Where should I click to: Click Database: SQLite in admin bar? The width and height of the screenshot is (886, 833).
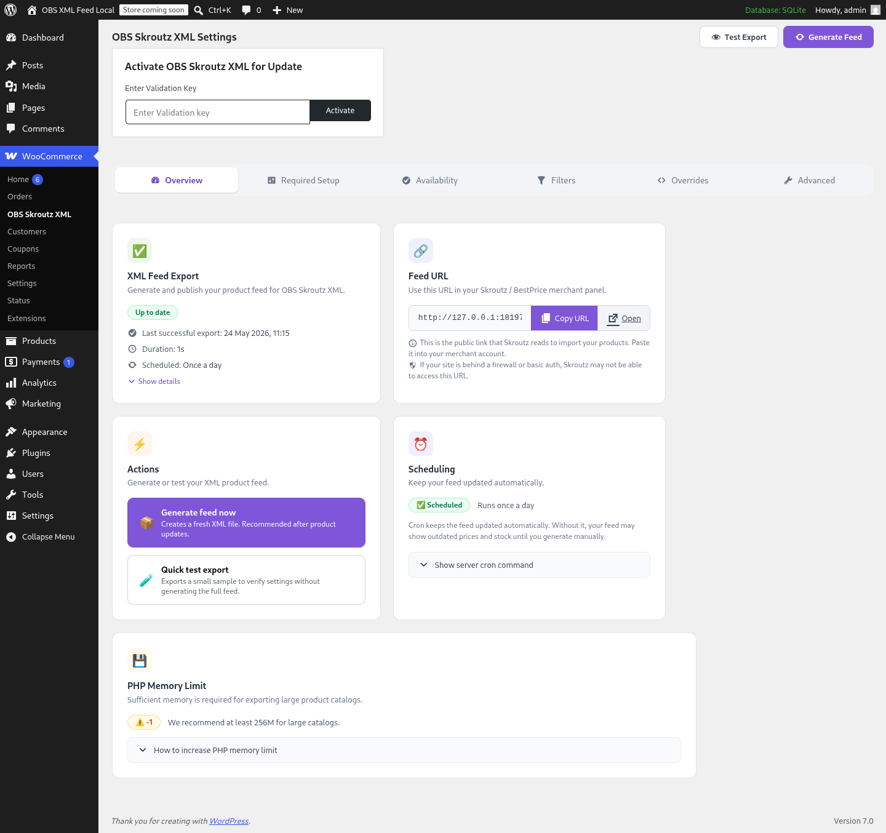pos(775,10)
